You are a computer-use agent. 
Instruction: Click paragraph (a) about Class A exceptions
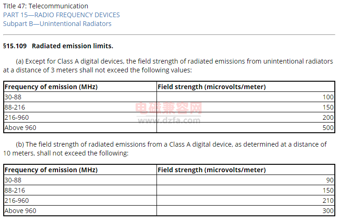(168, 66)
